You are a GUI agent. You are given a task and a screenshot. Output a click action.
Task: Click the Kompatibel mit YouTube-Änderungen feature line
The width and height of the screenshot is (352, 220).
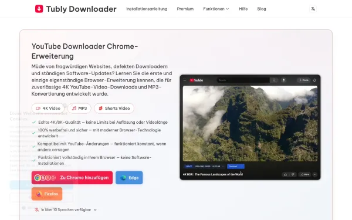tap(101, 147)
